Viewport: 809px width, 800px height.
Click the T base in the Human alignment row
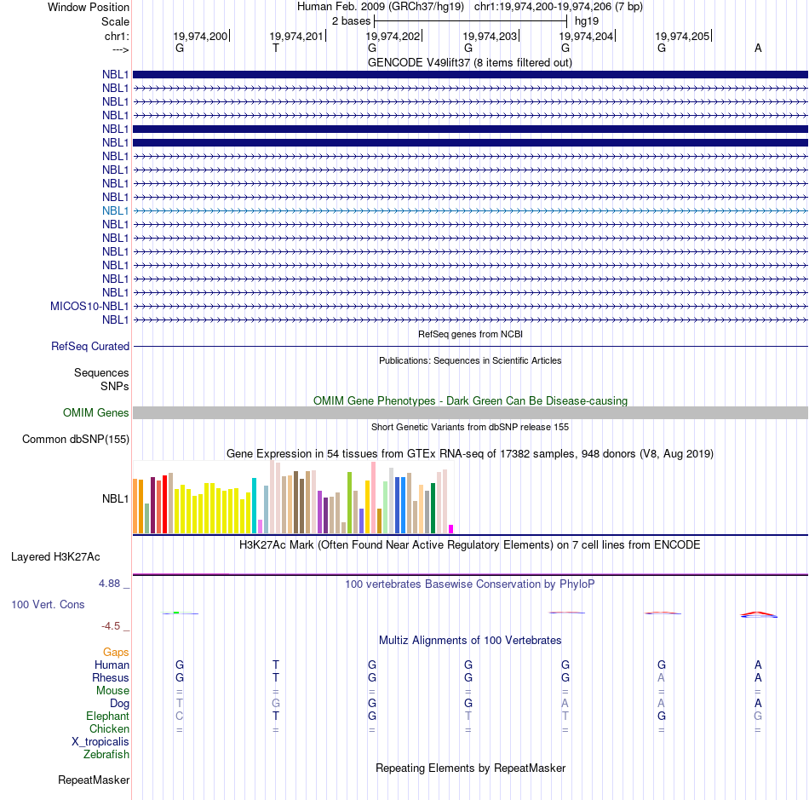coord(276,665)
